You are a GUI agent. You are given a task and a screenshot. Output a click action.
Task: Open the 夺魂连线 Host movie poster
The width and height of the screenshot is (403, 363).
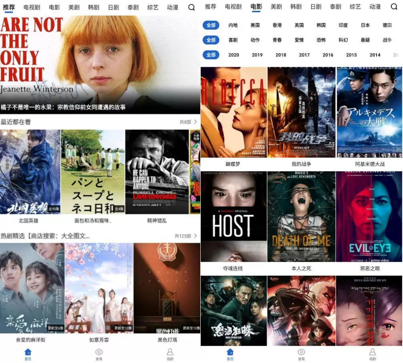point(234,217)
